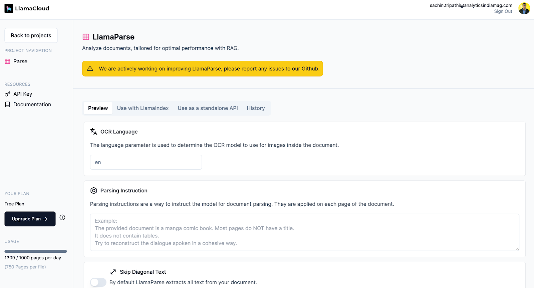This screenshot has height=288, width=534.
Task: Focus the OCR Language input field
Action: coord(146,162)
